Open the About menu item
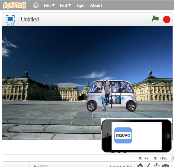 (96, 5)
